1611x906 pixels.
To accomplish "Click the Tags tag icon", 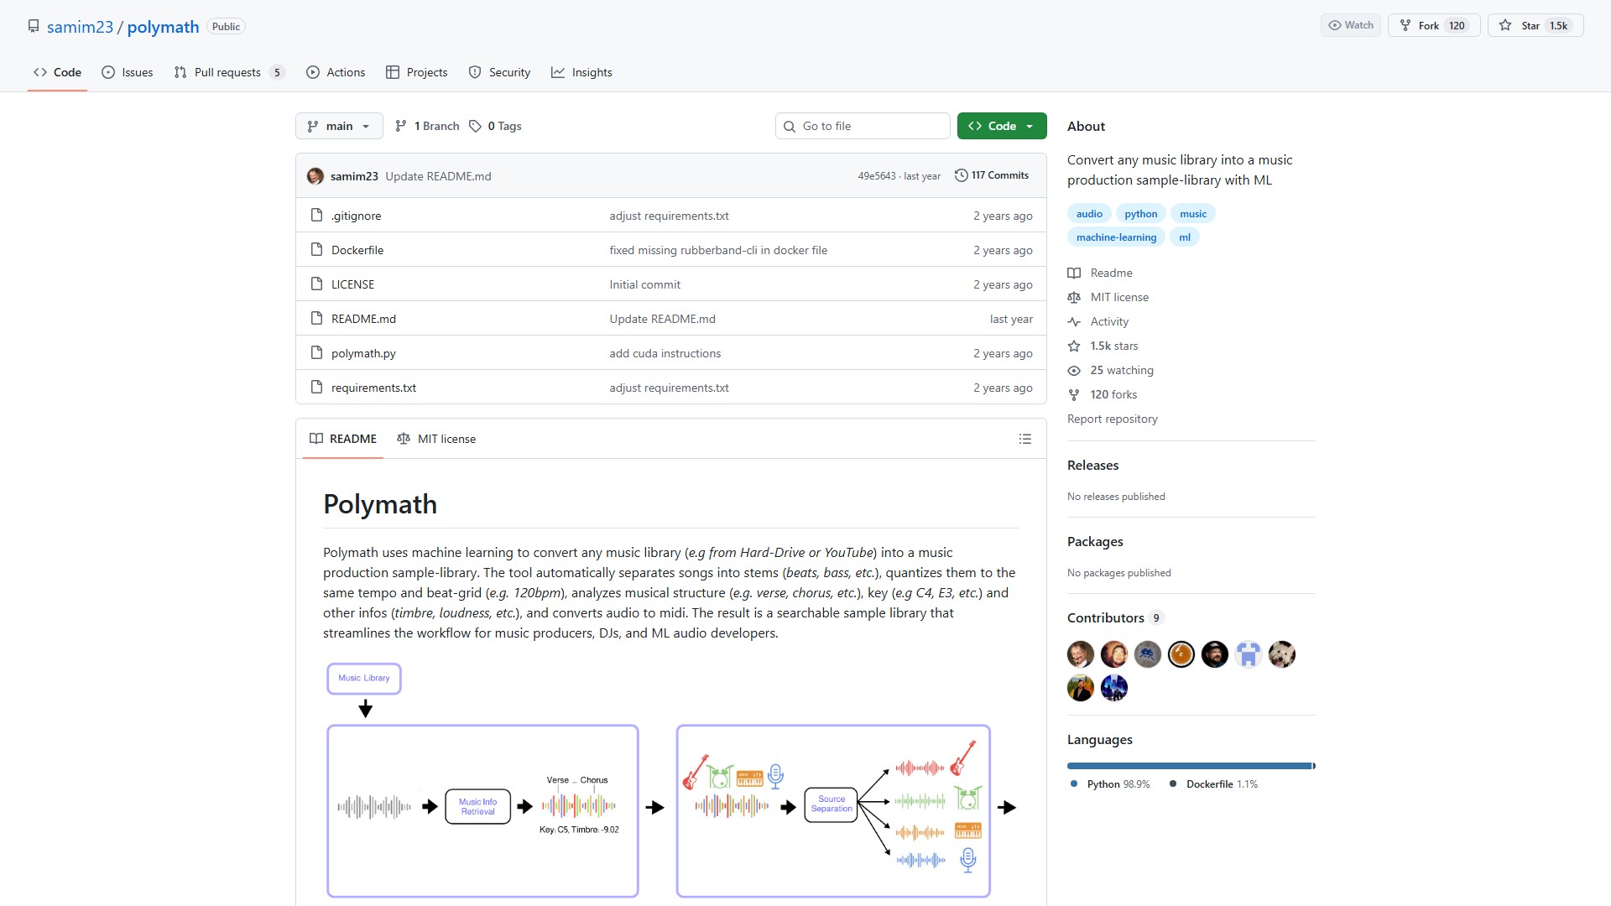I will click(x=475, y=126).
